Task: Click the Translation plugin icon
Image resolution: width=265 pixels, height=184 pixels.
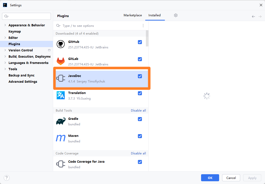Action: (x=60, y=95)
